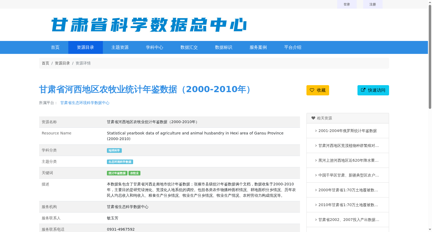Click the 相关资源 panel header
The height and width of the screenshot is (232, 432).
(x=348, y=118)
